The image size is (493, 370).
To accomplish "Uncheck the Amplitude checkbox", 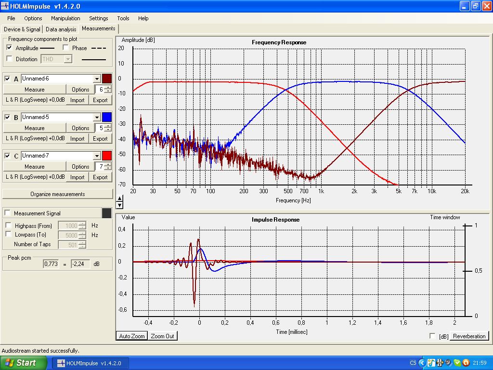I will click(x=10, y=48).
